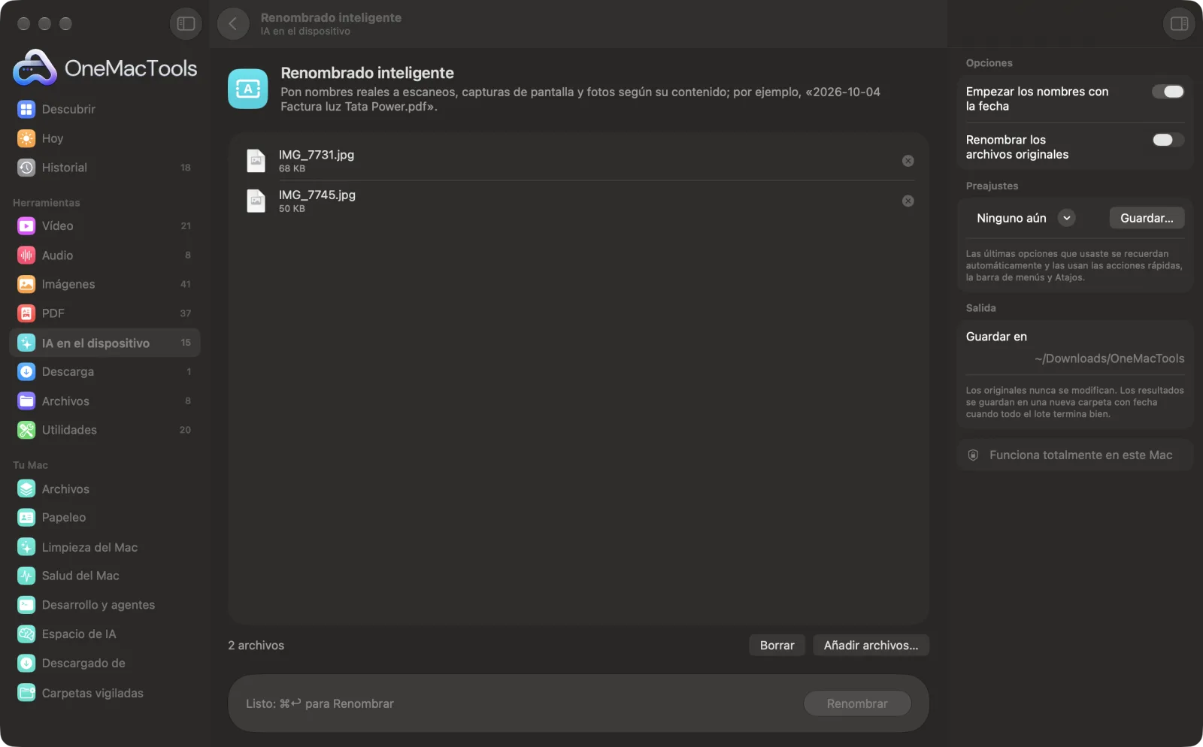Remove IMG_7731.jpg from the list
1203x747 pixels.
pyautogui.click(x=908, y=161)
